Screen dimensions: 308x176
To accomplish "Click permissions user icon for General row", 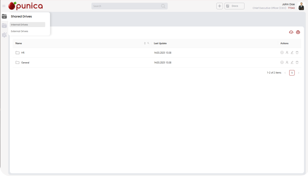I will (287, 62).
